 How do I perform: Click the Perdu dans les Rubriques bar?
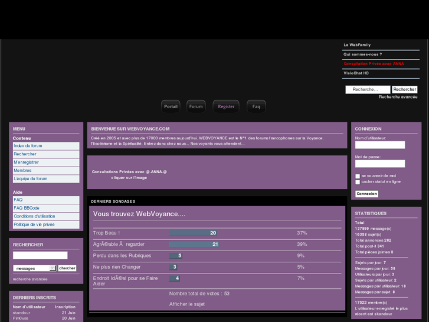click(176, 256)
